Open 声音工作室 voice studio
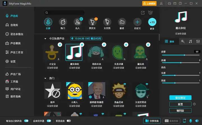Image resolution: width=202 pixels, height=125 pixels. tap(14, 52)
